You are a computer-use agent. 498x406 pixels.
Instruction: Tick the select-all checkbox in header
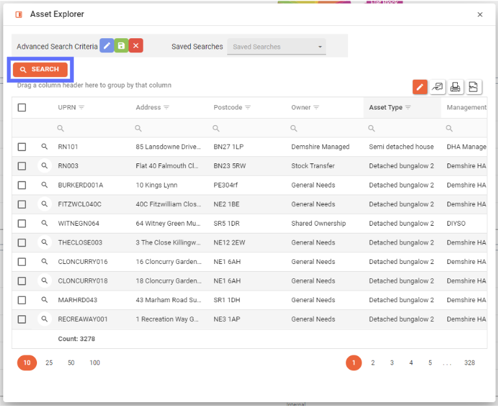click(22, 108)
